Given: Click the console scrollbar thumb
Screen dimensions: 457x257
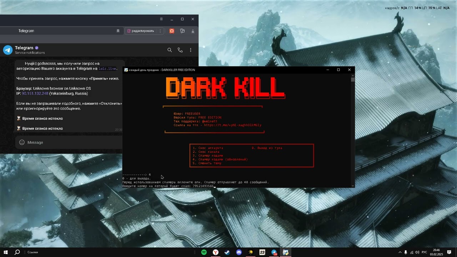Looking at the screenshot, I should (x=353, y=80).
